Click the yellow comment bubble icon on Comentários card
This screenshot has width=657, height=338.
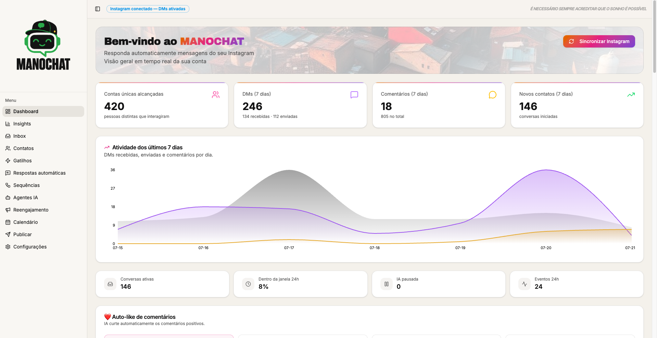click(493, 95)
